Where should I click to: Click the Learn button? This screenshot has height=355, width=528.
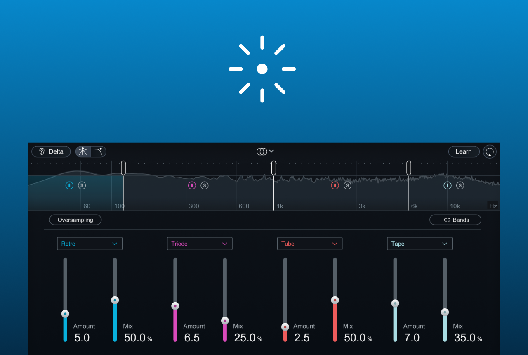coord(464,151)
